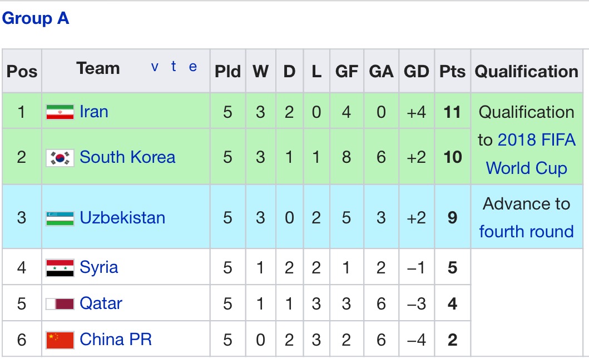Open the Group A heading link
Viewport: 589px width, 359px height.
(x=36, y=18)
